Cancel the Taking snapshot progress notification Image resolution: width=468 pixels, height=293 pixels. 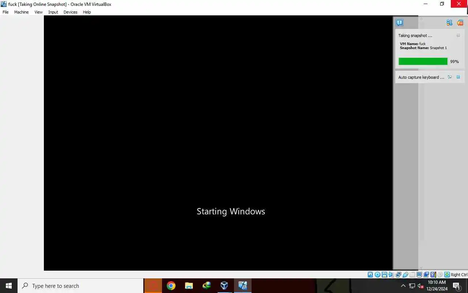[x=458, y=36]
